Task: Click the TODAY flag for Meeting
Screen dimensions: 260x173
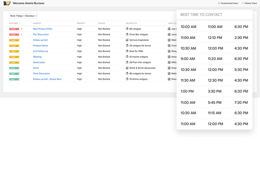Action: pos(14,57)
